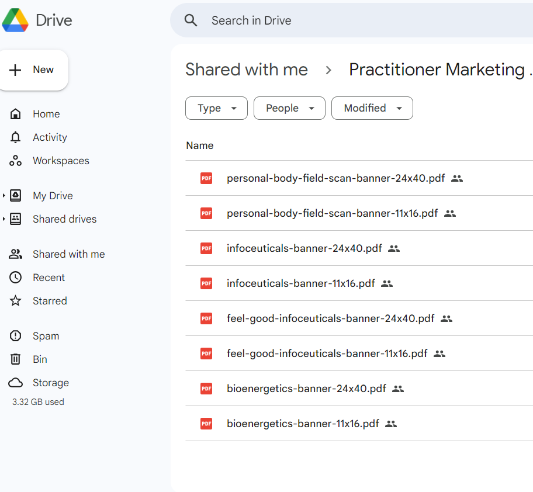Click shared icon beside feel-good-infoceuticals-banner-24x40.pdf
Screen dimensions: 533x492
pos(447,318)
